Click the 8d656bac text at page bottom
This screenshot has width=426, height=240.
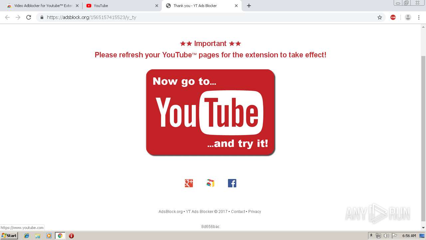[x=210, y=227]
